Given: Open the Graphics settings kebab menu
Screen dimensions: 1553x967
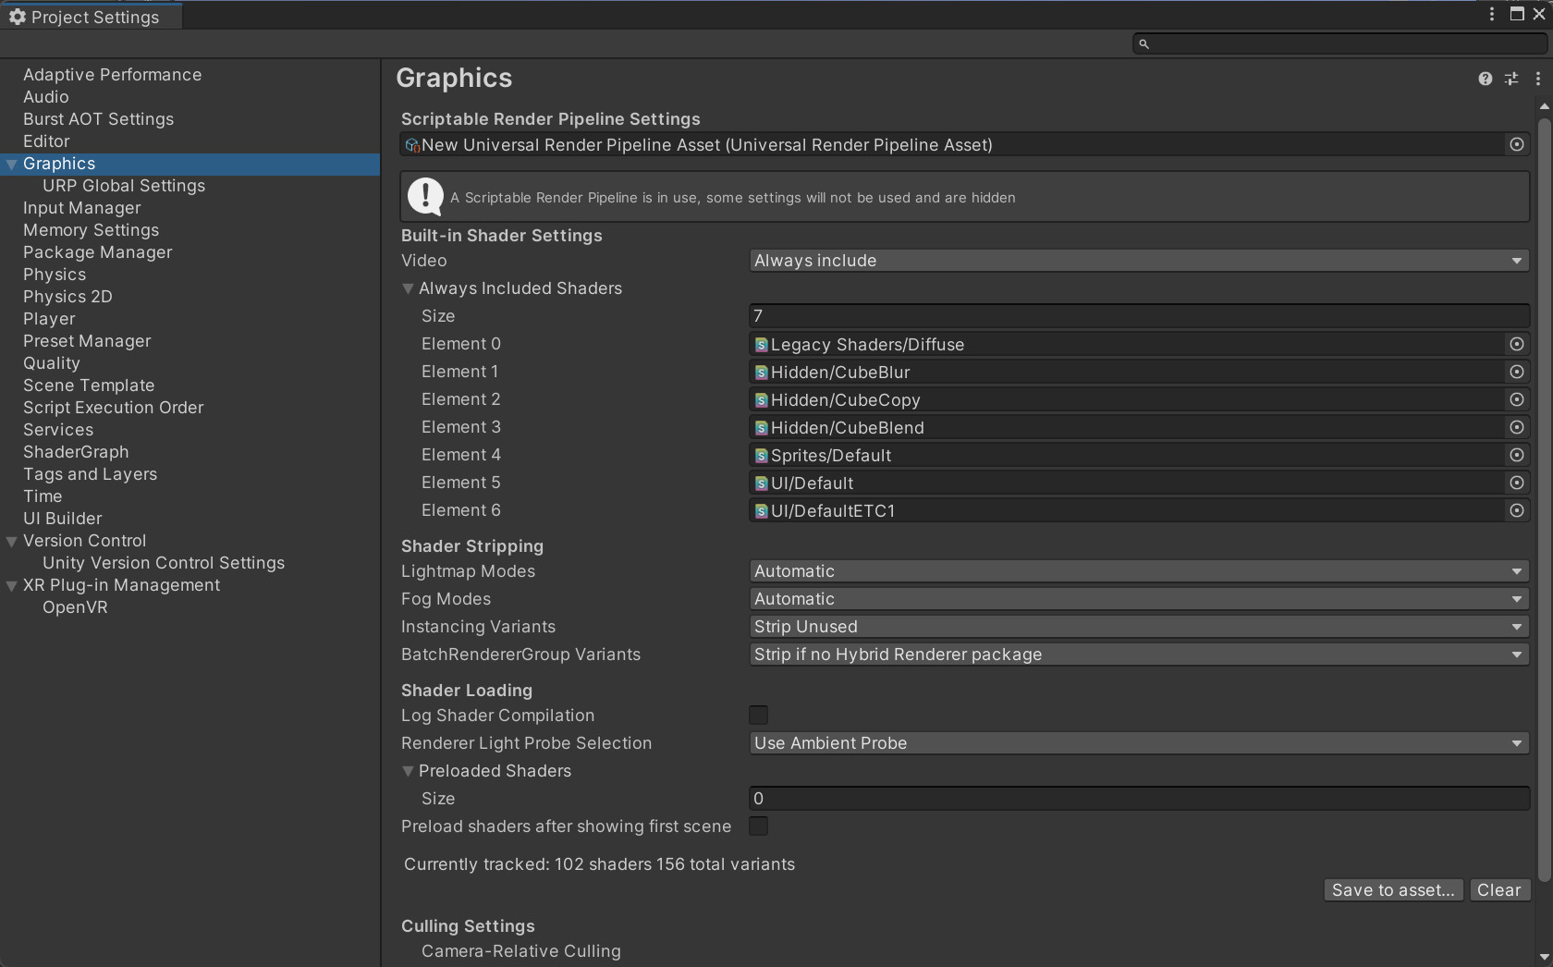Looking at the screenshot, I should tap(1538, 79).
